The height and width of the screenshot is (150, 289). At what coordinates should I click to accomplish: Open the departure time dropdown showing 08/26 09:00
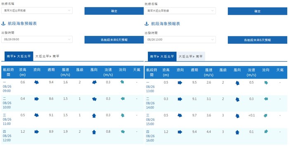37,40
